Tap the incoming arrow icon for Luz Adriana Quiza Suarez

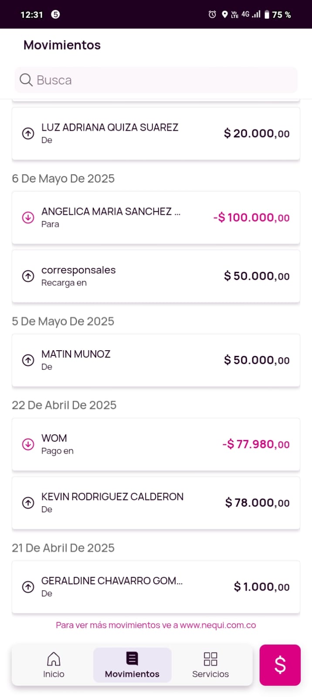tap(28, 133)
